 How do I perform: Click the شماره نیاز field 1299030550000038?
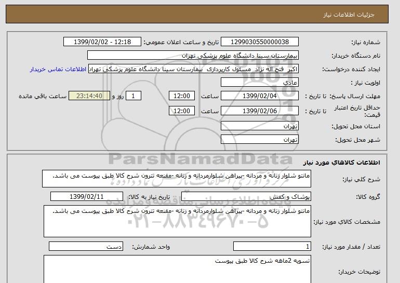[259, 42]
